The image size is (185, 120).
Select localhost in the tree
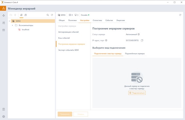tap(26, 30)
